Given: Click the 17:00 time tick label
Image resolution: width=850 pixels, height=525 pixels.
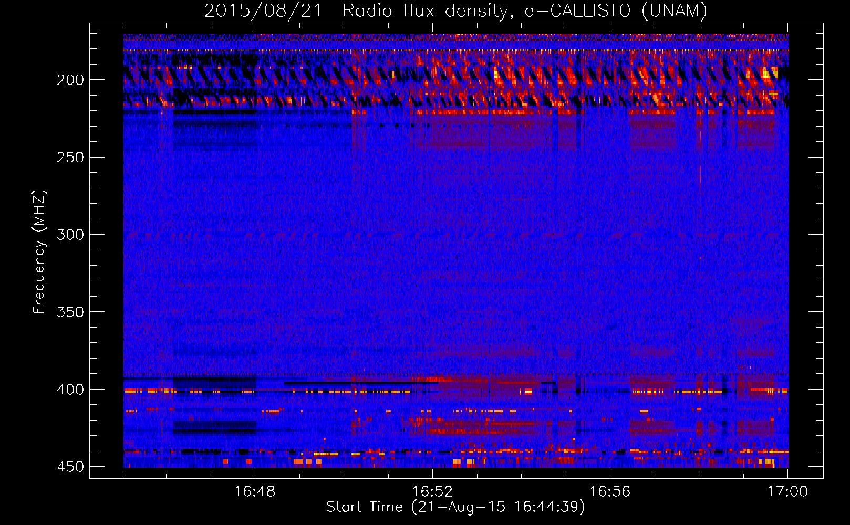Looking at the screenshot, I should pyautogui.click(x=787, y=491).
